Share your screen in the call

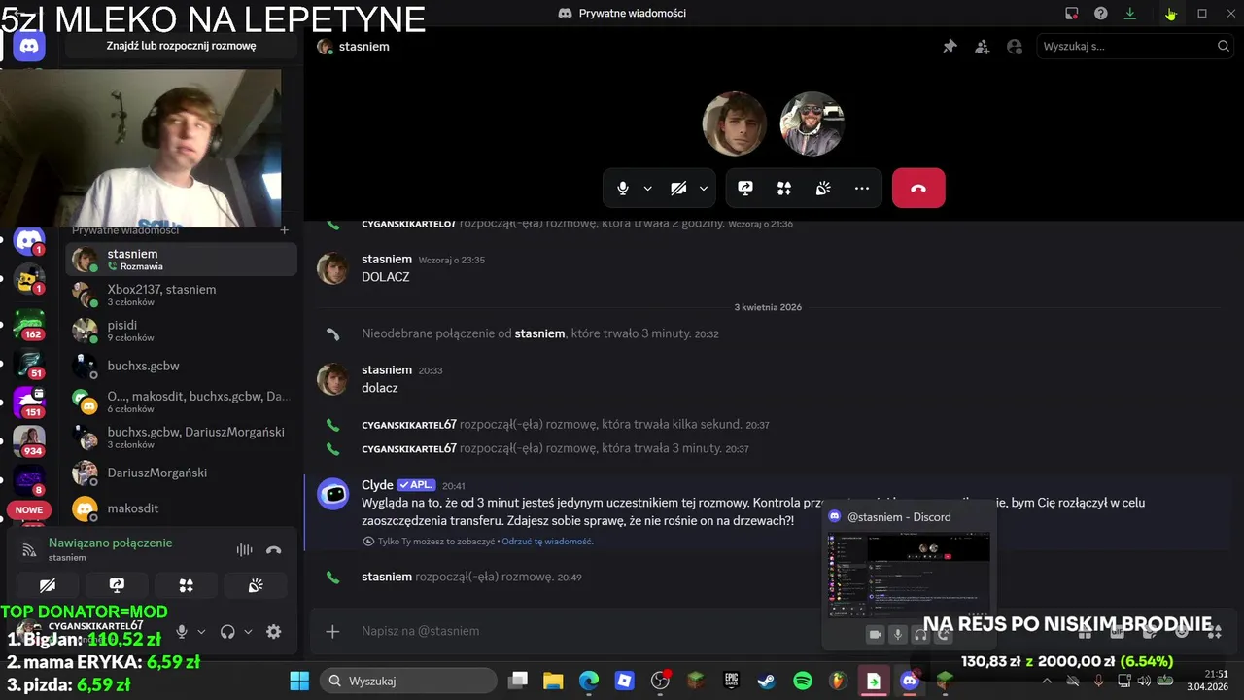click(x=745, y=189)
